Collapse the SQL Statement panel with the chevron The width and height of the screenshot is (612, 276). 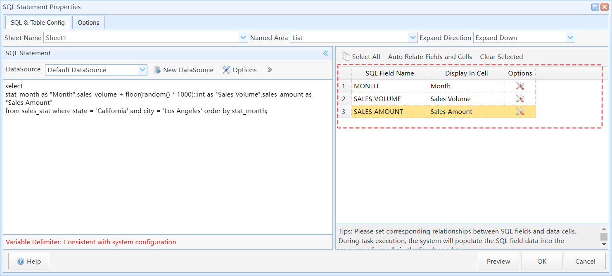point(325,53)
